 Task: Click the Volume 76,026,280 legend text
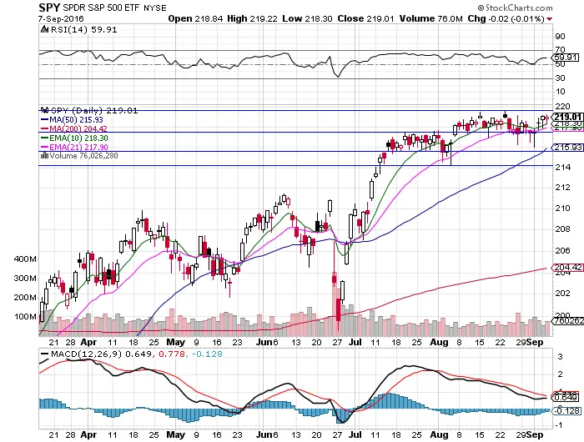(83, 156)
